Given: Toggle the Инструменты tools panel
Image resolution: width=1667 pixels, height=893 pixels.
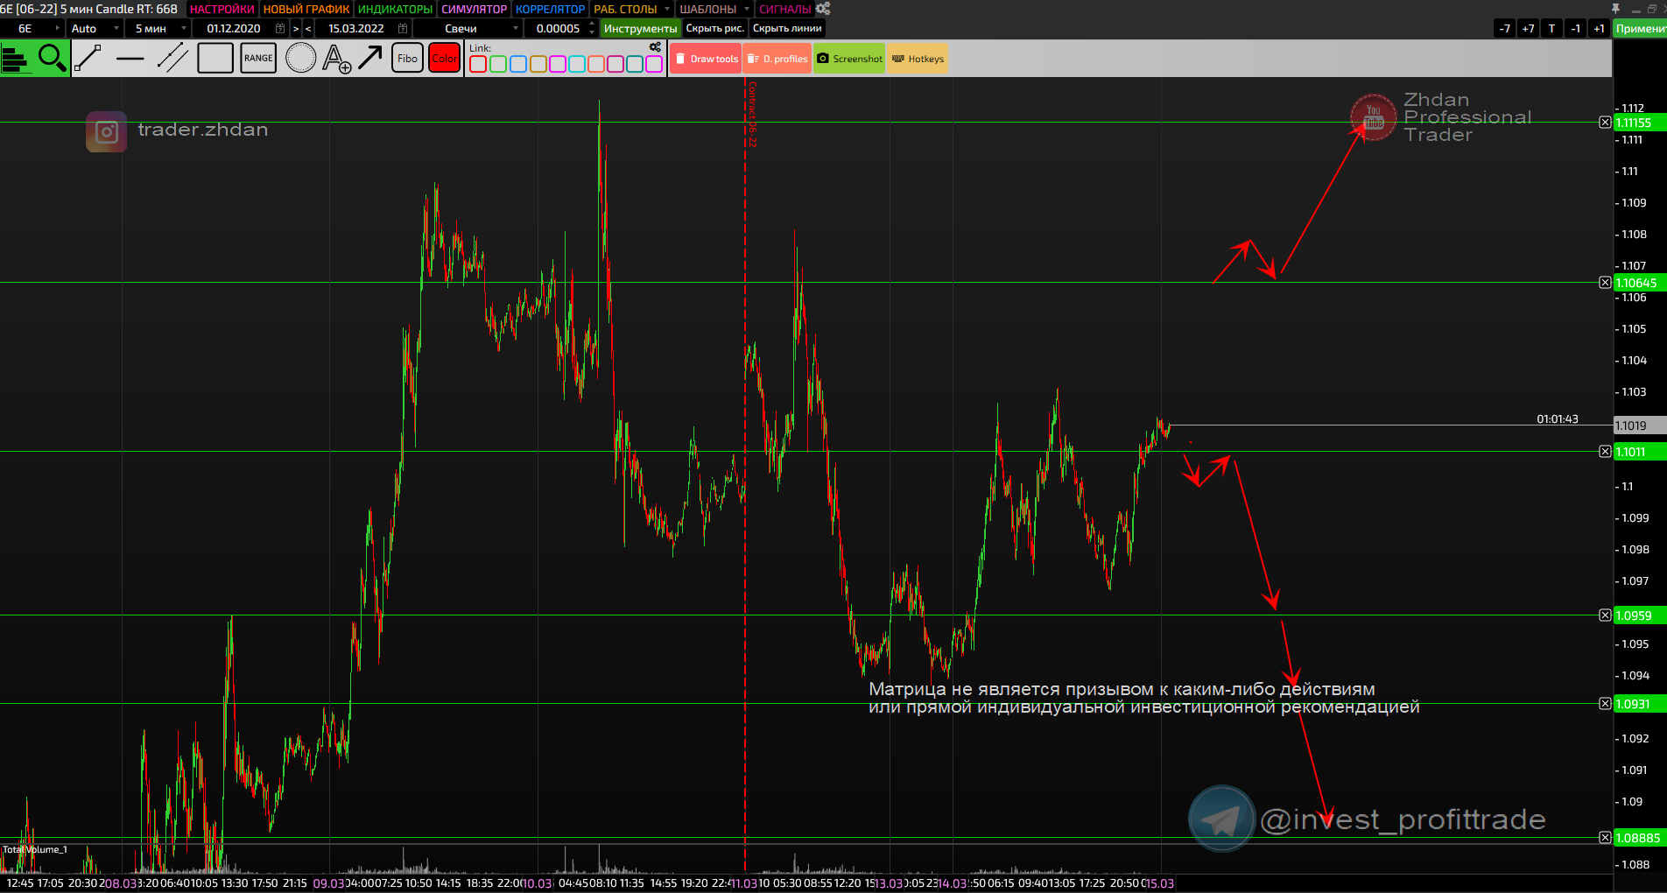Looking at the screenshot, I should [x=640, y=28].
